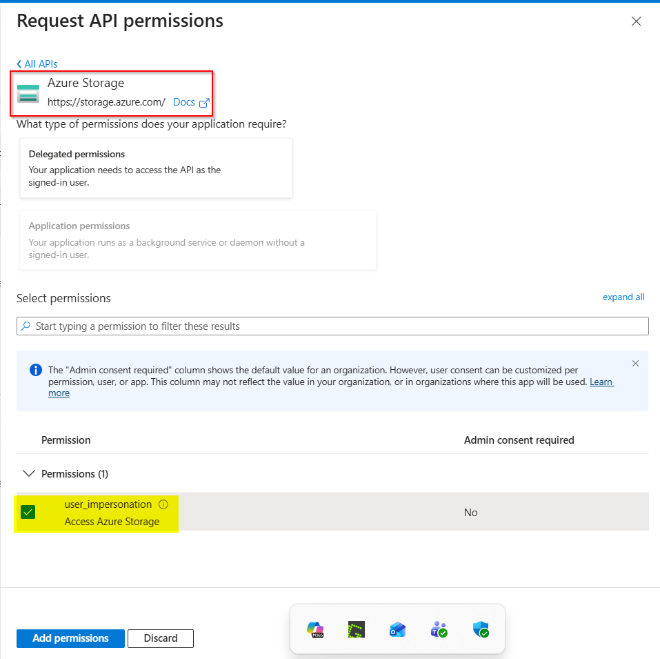The image size is (660, 659).
Task: Click the external link icon beside Docs
Action: [x=204, y=103]
